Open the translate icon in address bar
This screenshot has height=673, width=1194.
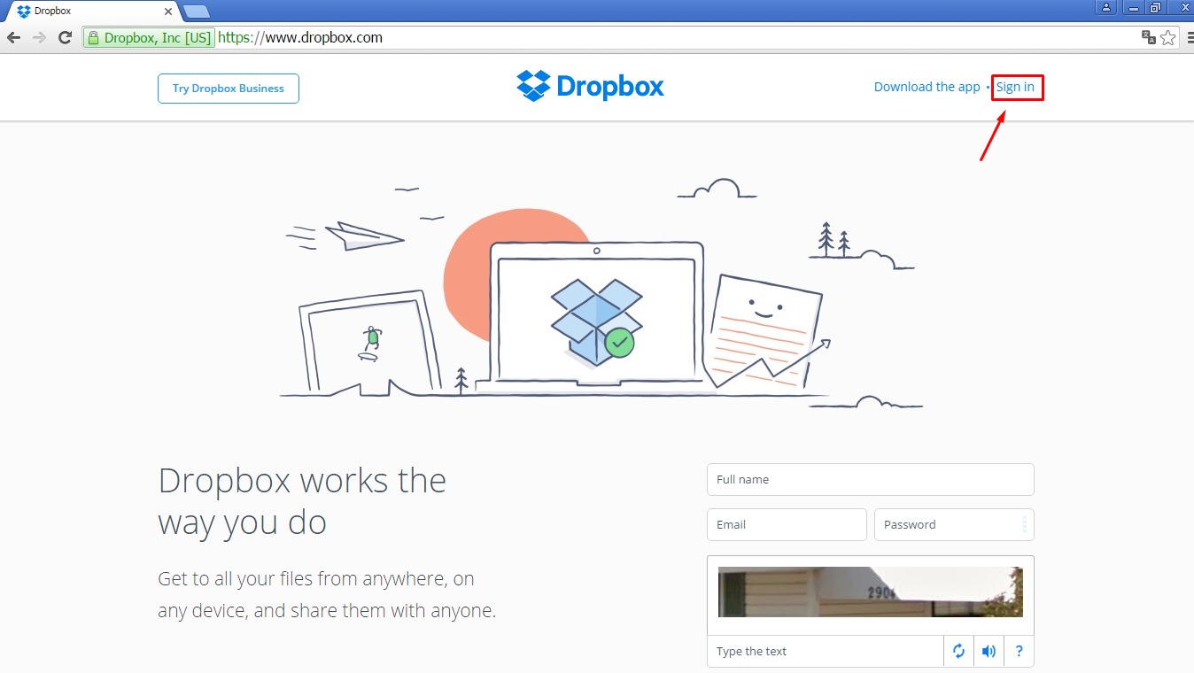[x=1149, y=37]
